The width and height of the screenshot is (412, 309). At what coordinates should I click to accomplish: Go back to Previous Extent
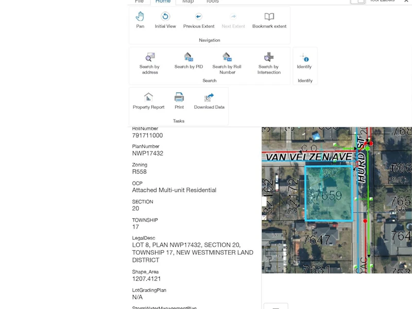pos(199,20)
